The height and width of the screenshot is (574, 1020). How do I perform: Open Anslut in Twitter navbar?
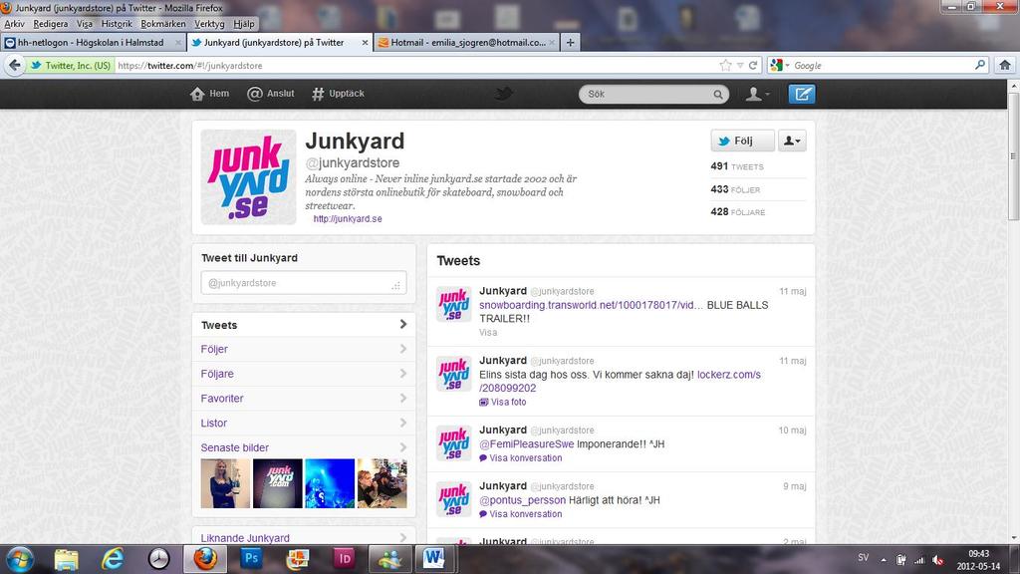point(271,94)
